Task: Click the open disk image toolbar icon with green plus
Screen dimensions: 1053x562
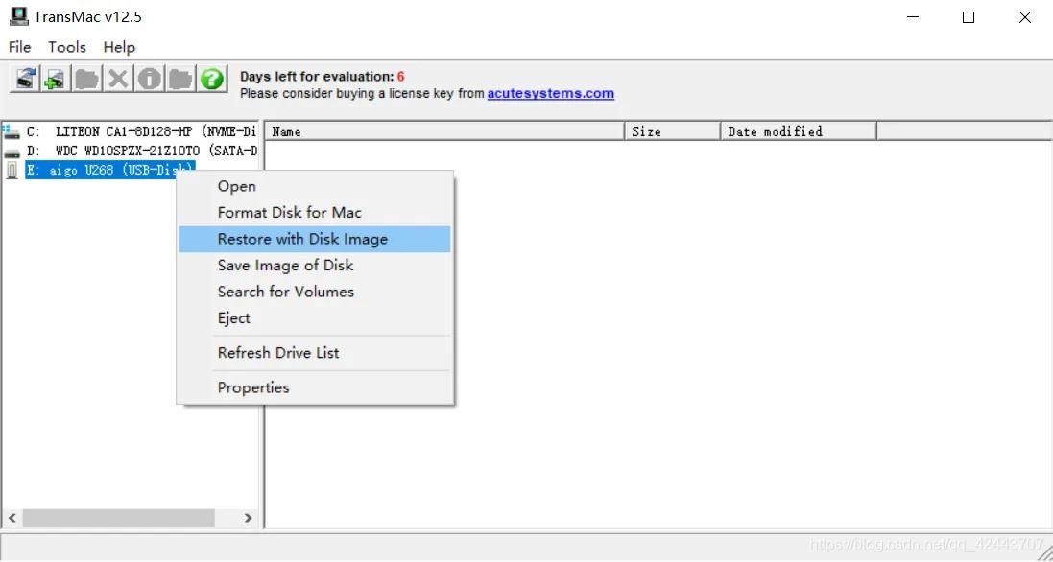Action: coord(55,80)
